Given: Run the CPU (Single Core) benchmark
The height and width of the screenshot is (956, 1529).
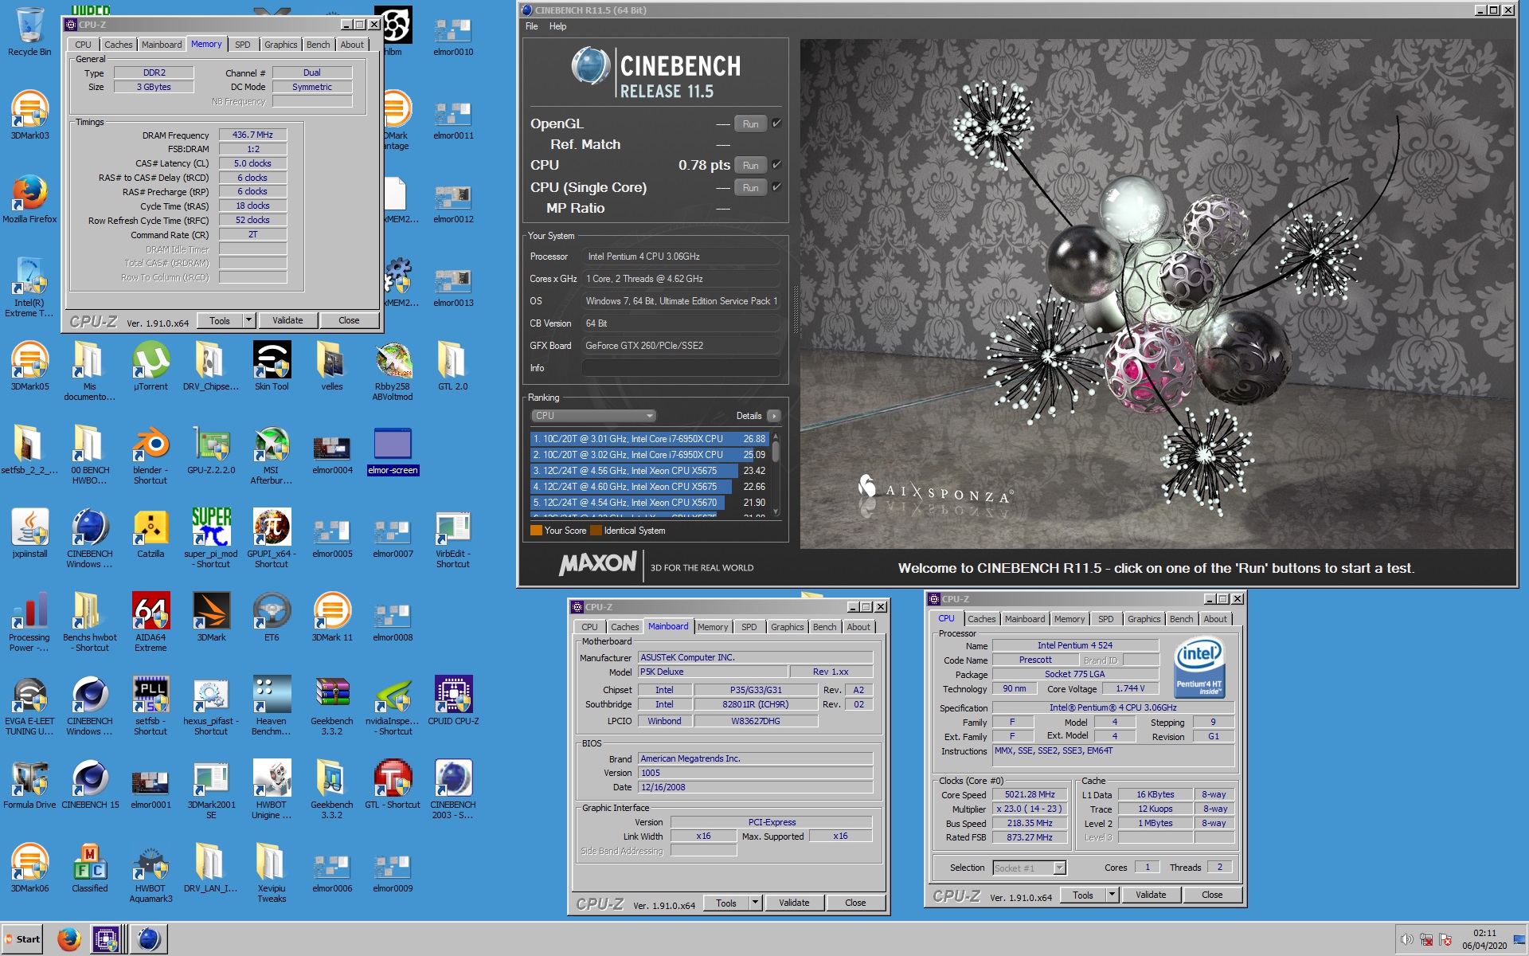Looking at the screenshot, I should (x=750, y=187).
